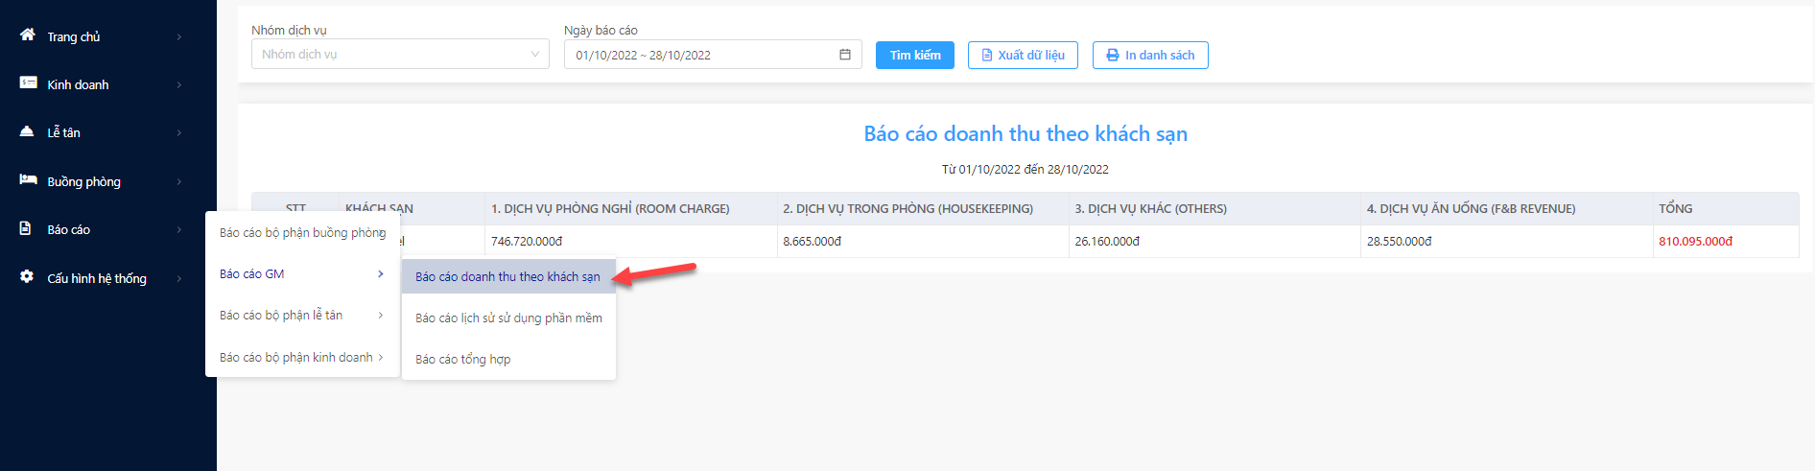1815x471 pixels.
Task: Select Báo cáo bộ phận buồng phòng
Action: coord(302,233)
